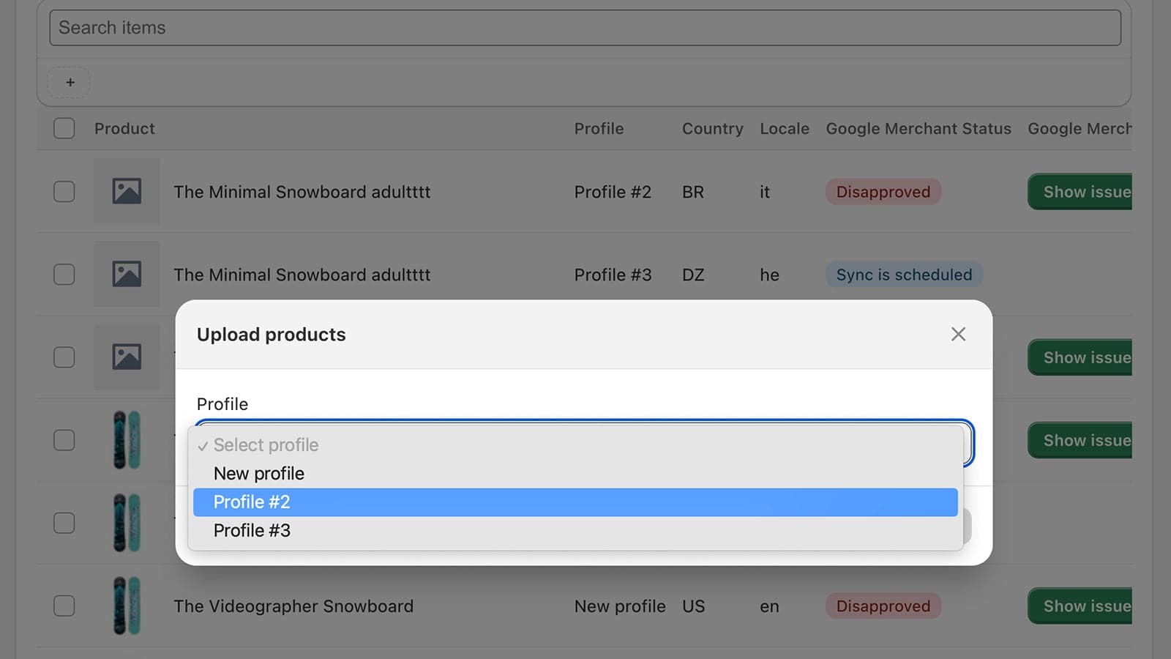Viewport: 1171px width, 659px height.
Task: Sort by Google Merchant Status column header
Action: [918, 129]
